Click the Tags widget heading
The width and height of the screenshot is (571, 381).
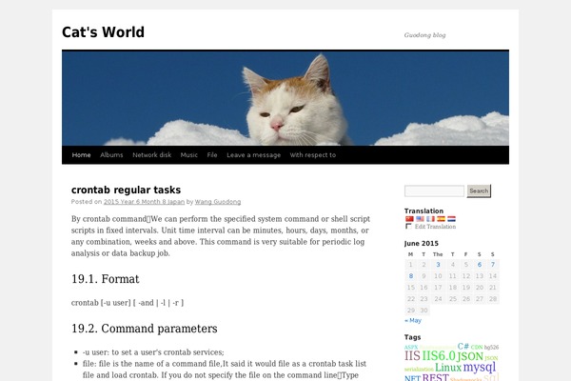pos(413,337)
